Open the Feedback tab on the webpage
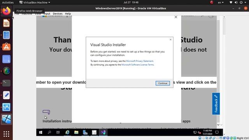249x140 pixels. click(216, 104)
